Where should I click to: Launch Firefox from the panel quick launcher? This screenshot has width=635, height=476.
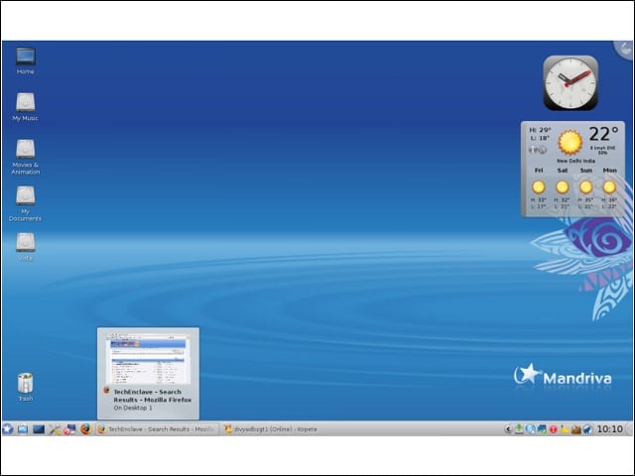tap(85, 429)
